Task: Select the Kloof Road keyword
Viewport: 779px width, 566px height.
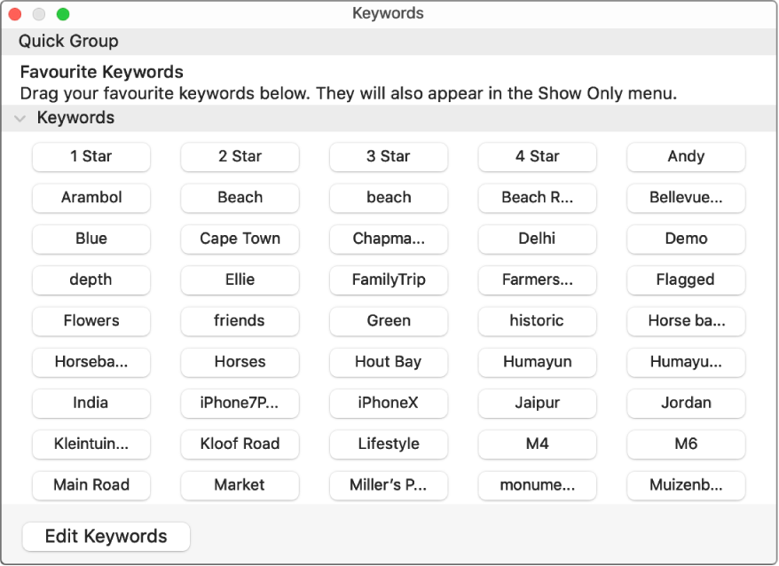Action: point(240,444)
